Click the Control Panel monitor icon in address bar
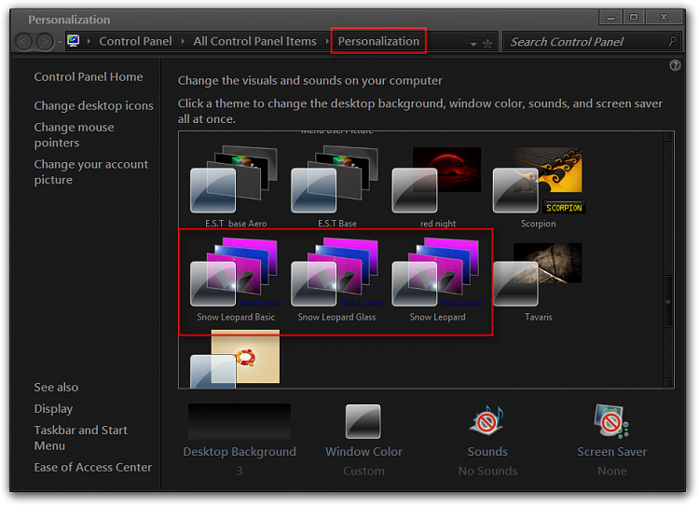 74,41
